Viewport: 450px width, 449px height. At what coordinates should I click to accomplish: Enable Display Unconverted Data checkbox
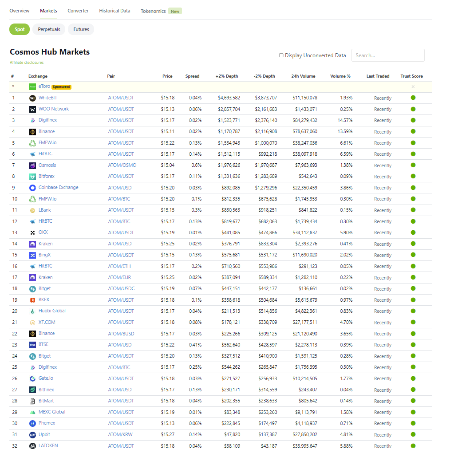tap(281, 55)
